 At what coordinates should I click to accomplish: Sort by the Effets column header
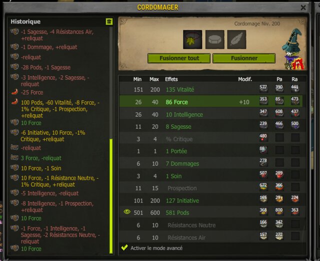[x=171, y=79]
